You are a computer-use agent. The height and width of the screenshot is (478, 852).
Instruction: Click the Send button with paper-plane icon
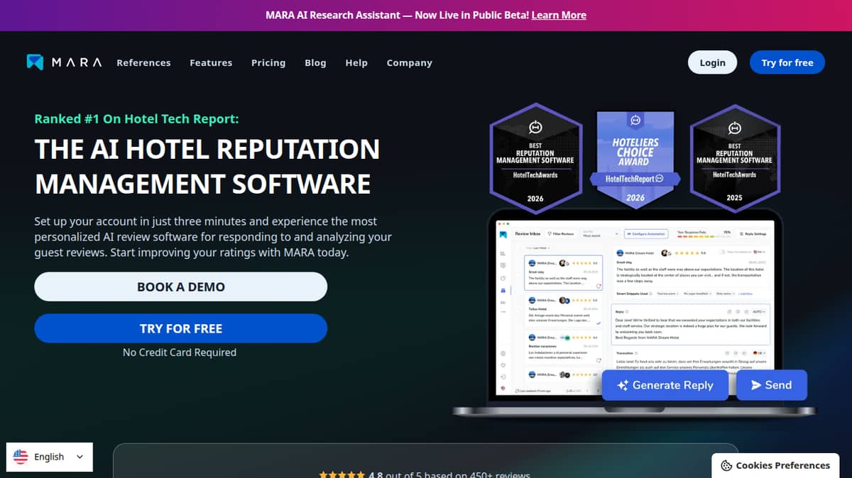click(771, 385)
